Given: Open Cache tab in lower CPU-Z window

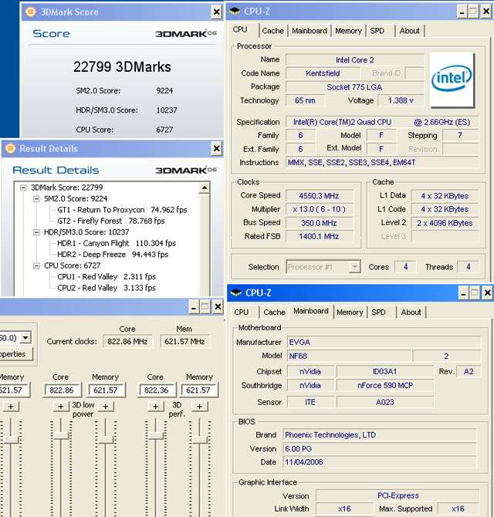Looking at the screenshot, I should pyautogui.click(x=274, y=312).
